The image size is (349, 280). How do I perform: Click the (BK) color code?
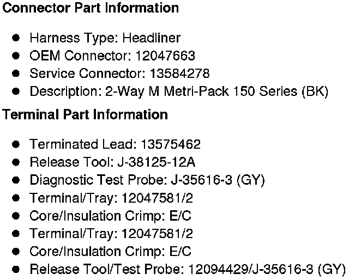click(x=315, y=92)
